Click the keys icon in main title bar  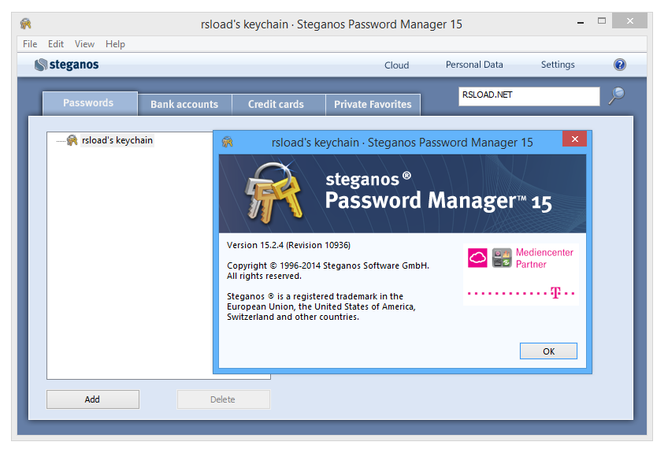pos(25,24)
